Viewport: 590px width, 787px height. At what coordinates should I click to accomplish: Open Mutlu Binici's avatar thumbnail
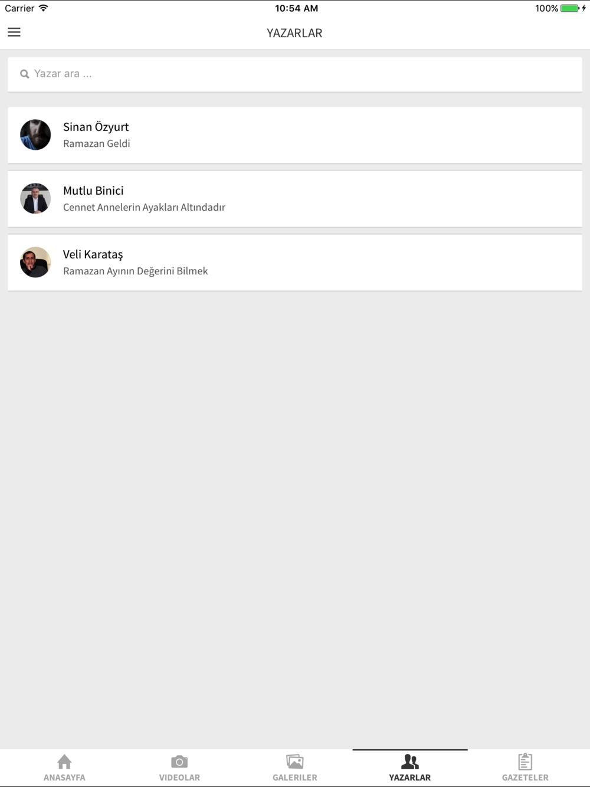pos(35,198)
